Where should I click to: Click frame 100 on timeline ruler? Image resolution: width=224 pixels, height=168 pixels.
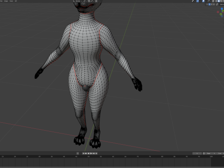(211, 156)
